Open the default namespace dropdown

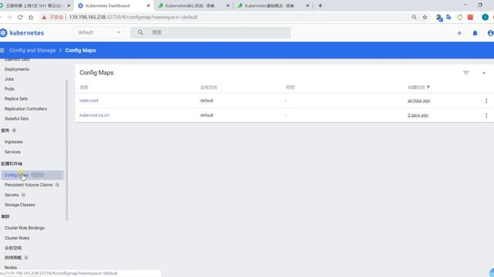click(99, 32)
